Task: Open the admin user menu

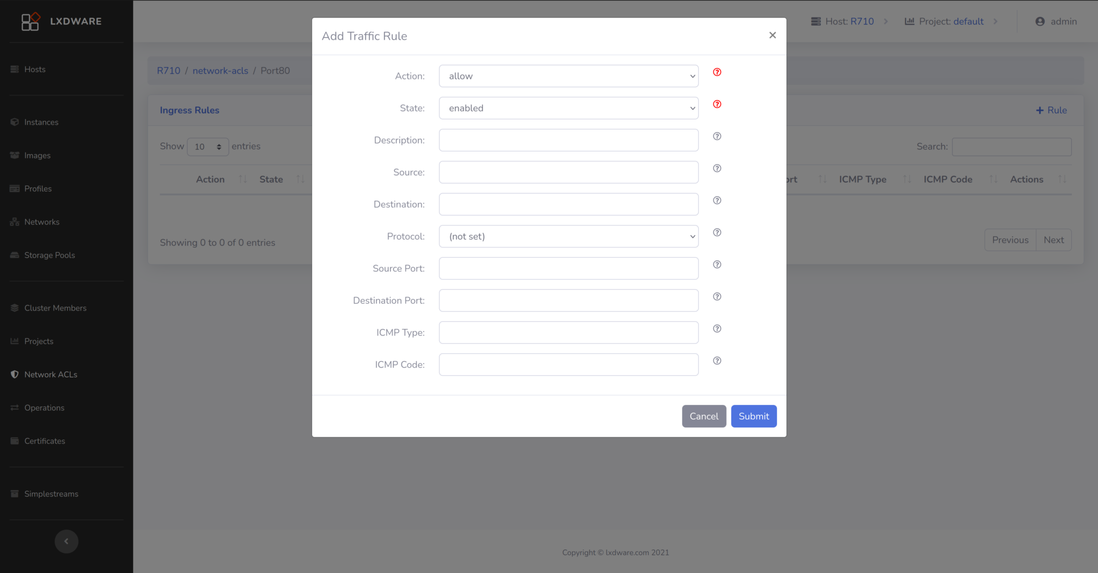Action: tap(1056, 21)
